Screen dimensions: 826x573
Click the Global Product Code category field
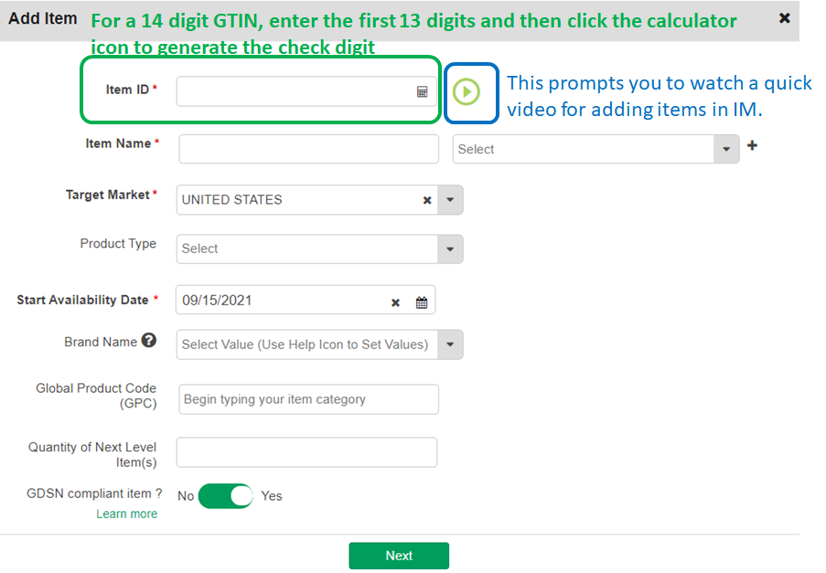308,399
